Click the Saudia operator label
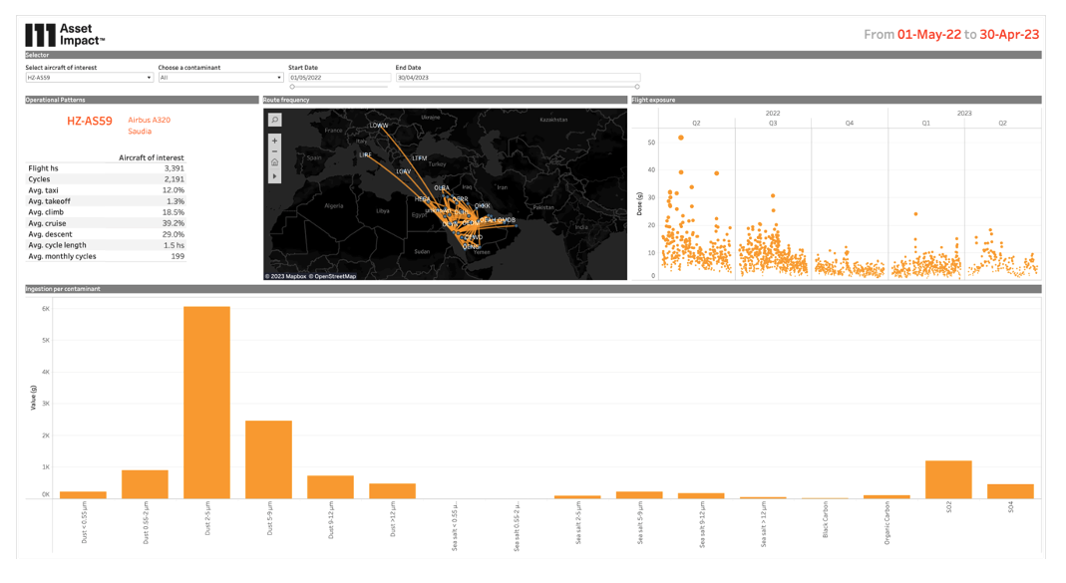This screenshot has width=1066, height=583. coord(140,132)
